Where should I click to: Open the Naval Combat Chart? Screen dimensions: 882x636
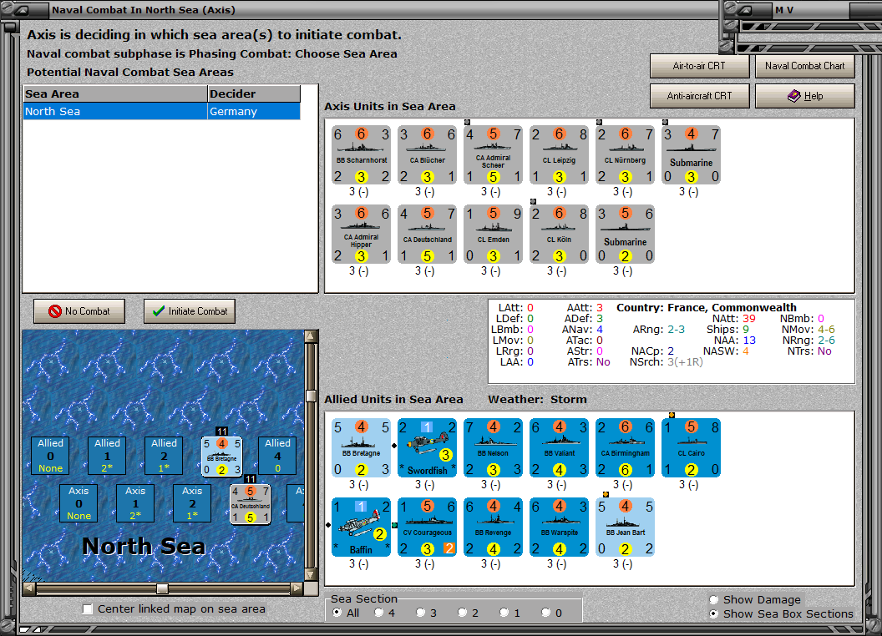pos(804,66)
